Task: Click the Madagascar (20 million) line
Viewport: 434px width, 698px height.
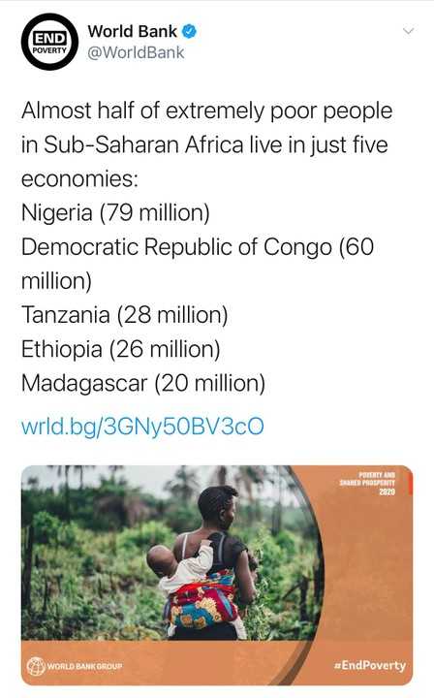Action: [143, 383]
